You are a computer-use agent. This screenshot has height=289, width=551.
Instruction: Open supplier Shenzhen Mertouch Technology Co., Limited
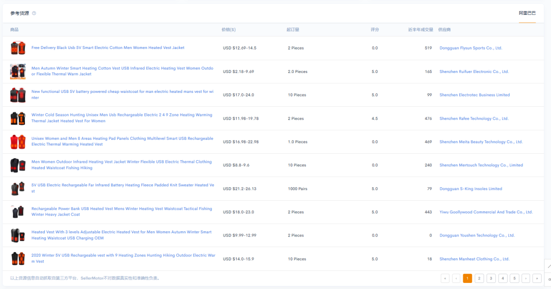481,165
